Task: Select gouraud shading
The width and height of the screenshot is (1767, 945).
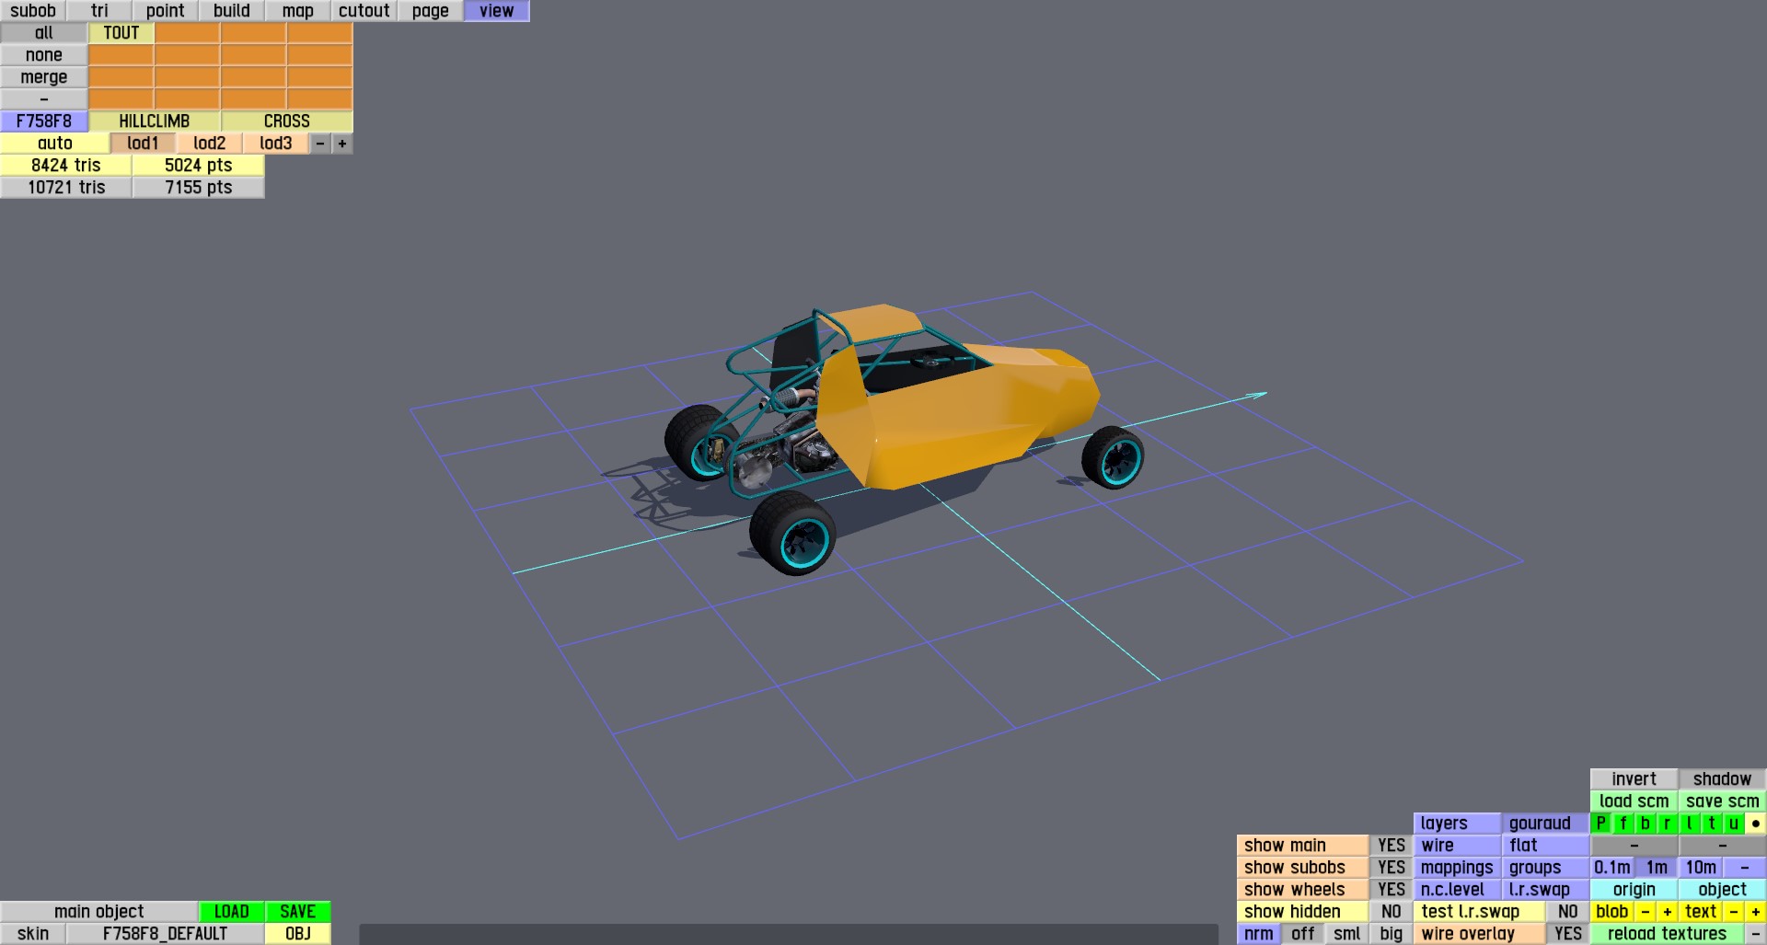Action: click(1545, 824)
